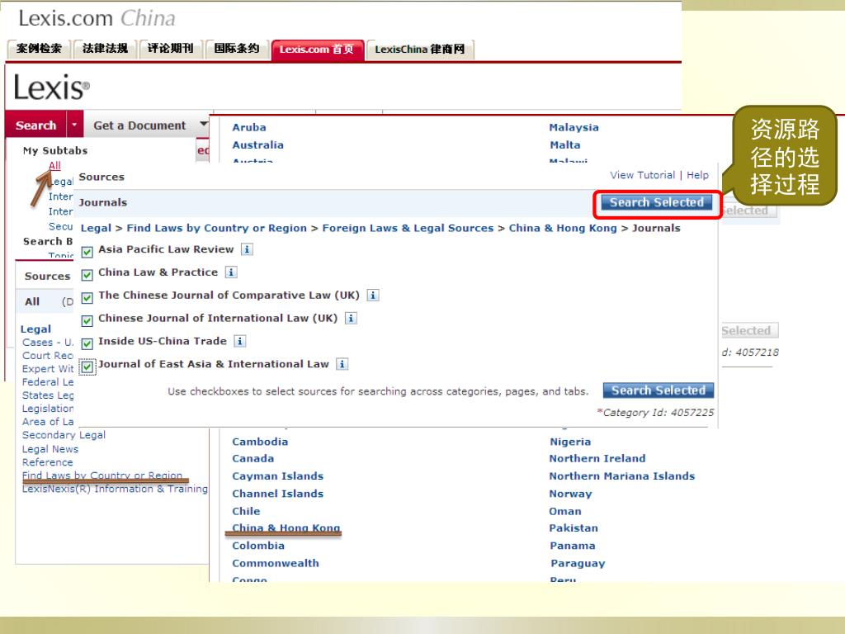Screen dimensions: 845x634
Task: Open the Panama country link
Action: tap(573, 546)
